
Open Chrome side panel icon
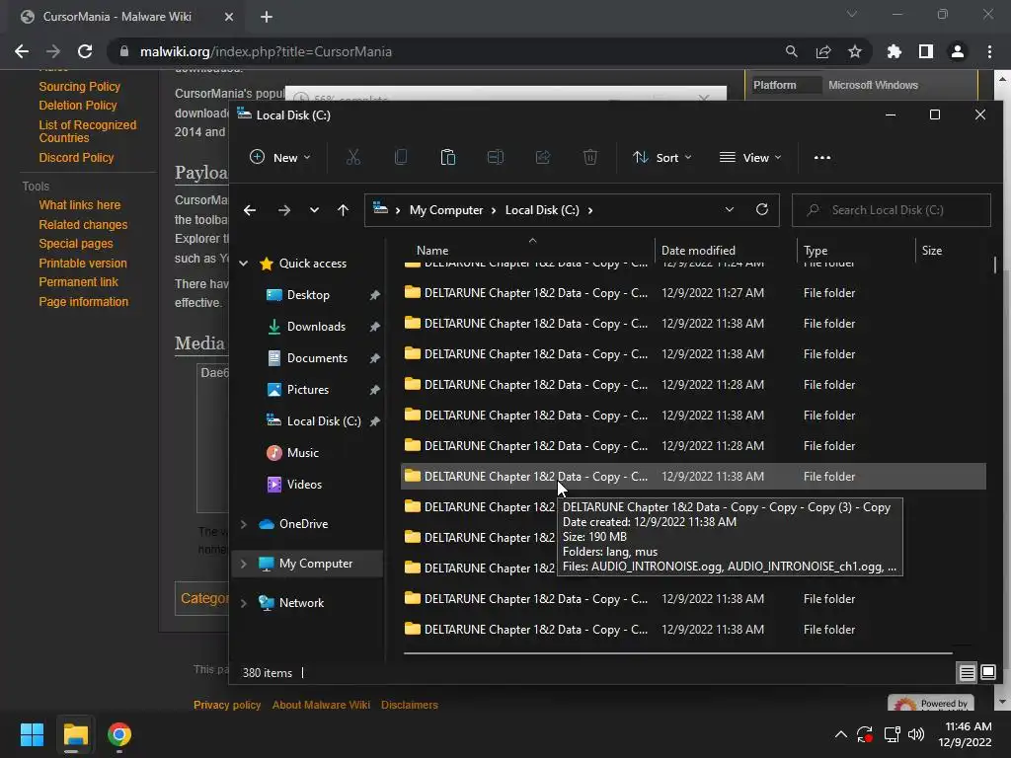click(926, 51)
